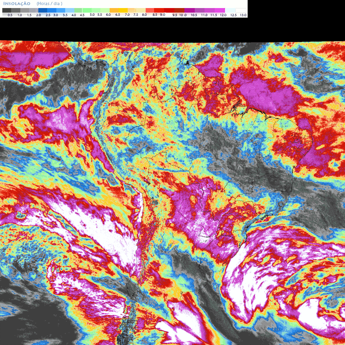Screen dimensions: 345x345
Task: Click the darkest gray legend swatch
Action: pos(7,10)
